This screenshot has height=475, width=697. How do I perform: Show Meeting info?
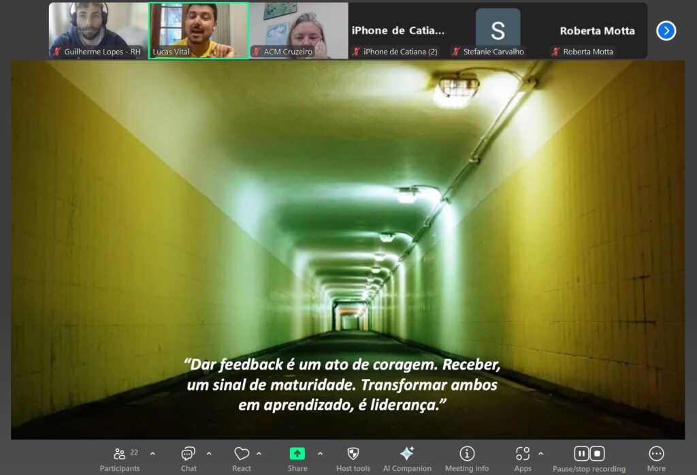(x=467, y=454)
